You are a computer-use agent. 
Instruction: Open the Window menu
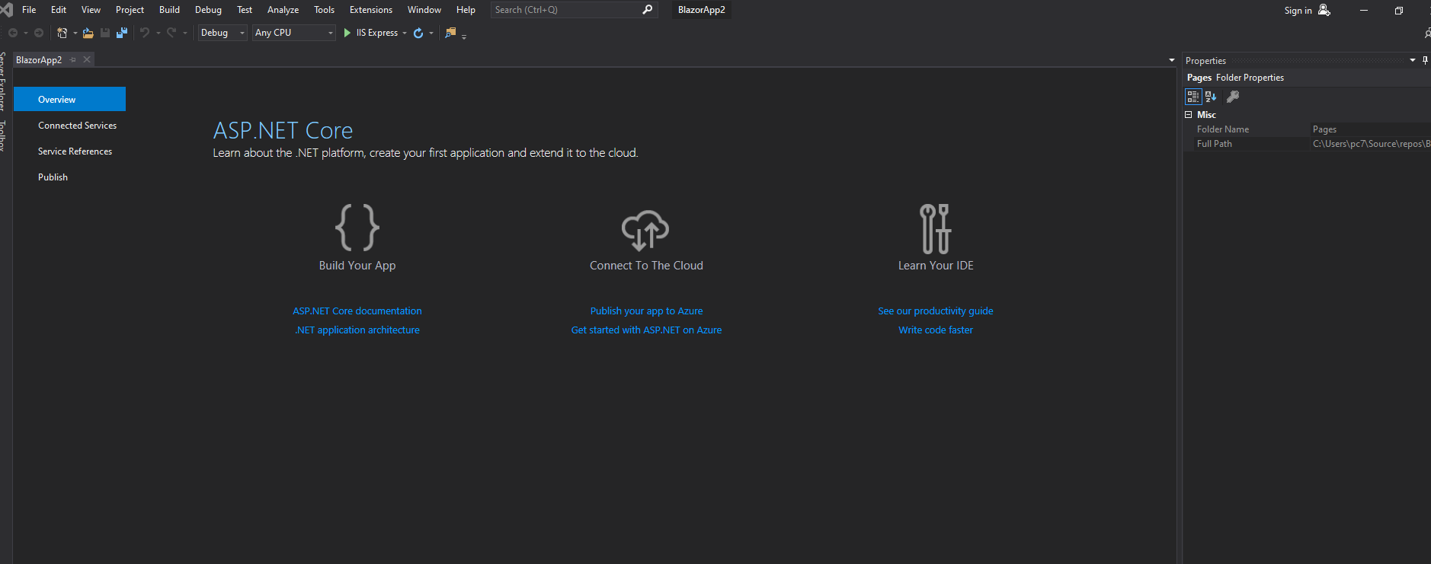[424, 10]
